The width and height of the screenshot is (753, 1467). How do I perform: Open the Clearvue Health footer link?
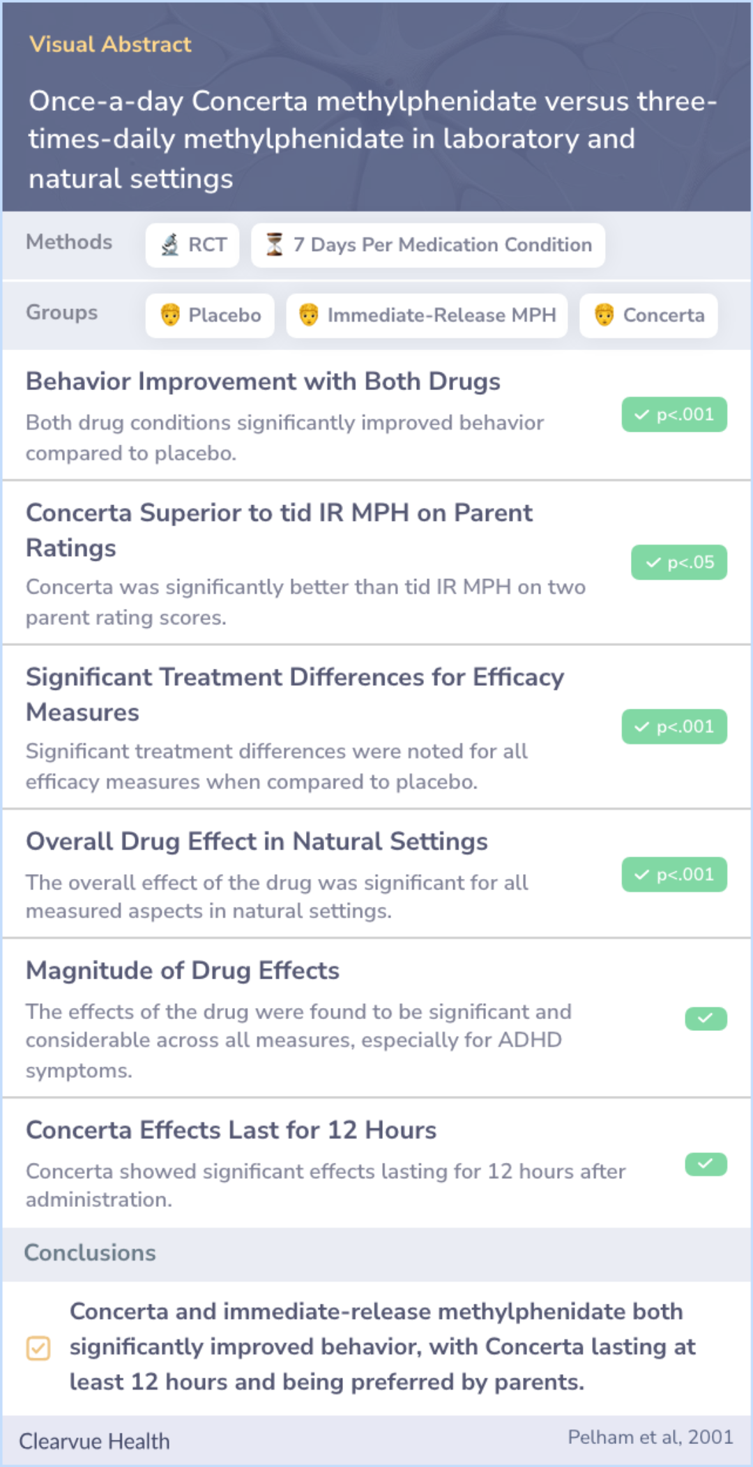click(x=94, y=1441)
